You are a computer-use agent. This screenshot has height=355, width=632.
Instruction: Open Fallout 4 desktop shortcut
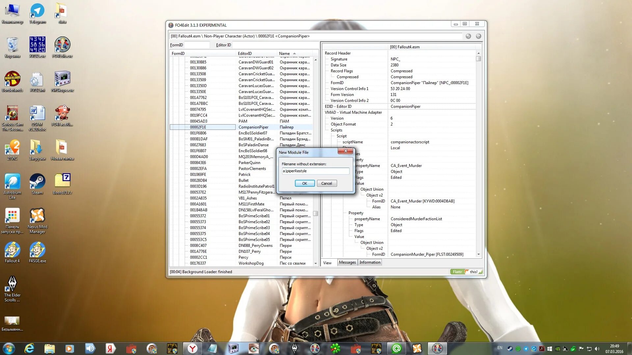12,253
